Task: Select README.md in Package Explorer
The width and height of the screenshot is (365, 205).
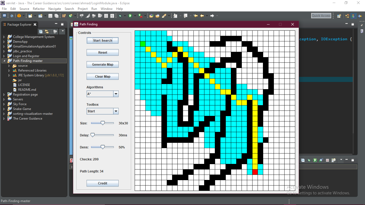Action: click(27, 90)
